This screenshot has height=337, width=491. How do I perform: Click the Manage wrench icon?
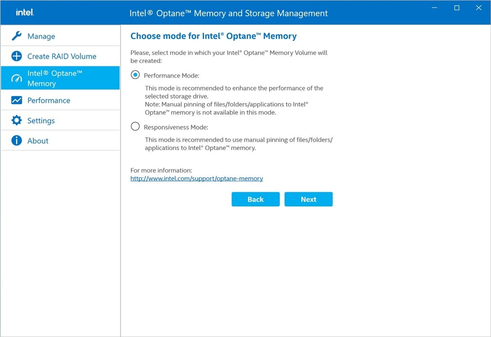coord(17,36)
